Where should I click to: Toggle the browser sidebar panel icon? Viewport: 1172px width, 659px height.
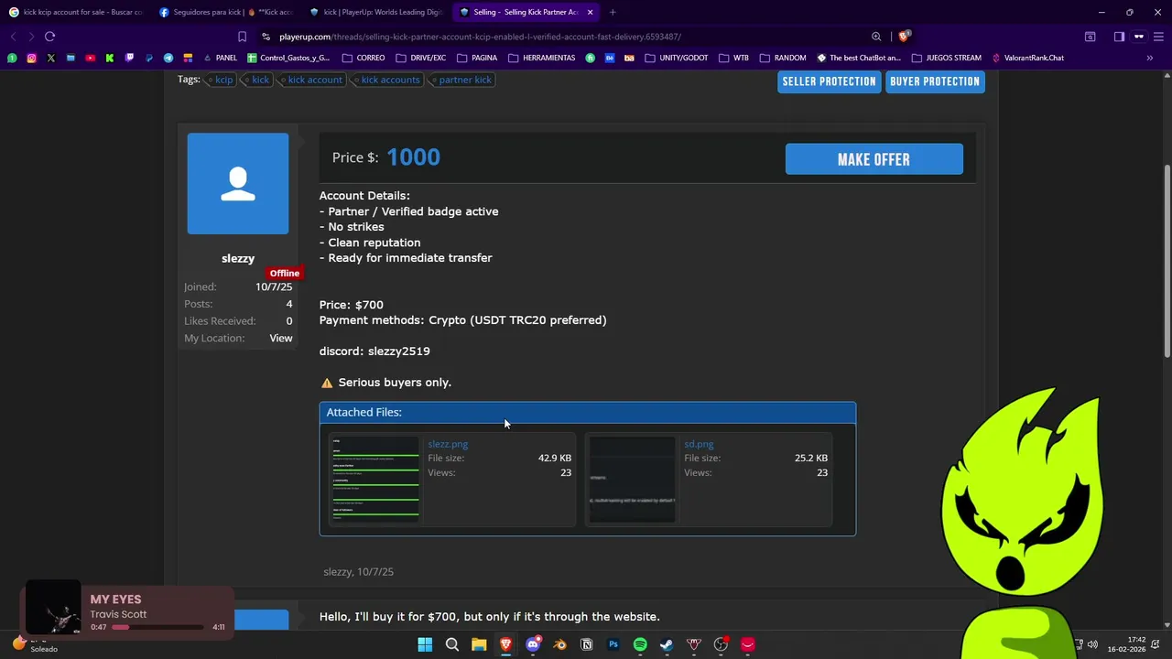point(1119,37)
